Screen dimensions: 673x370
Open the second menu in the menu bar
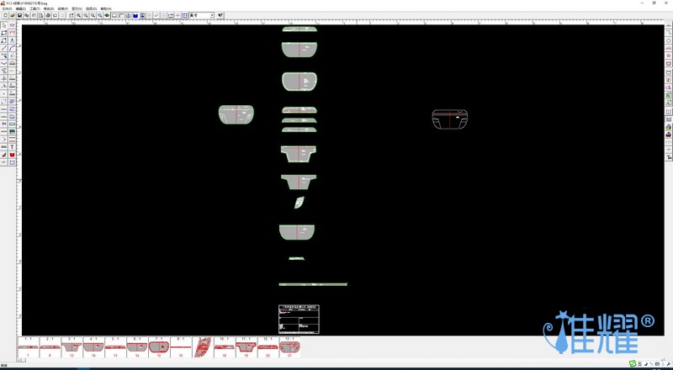[x=20, y=8]
